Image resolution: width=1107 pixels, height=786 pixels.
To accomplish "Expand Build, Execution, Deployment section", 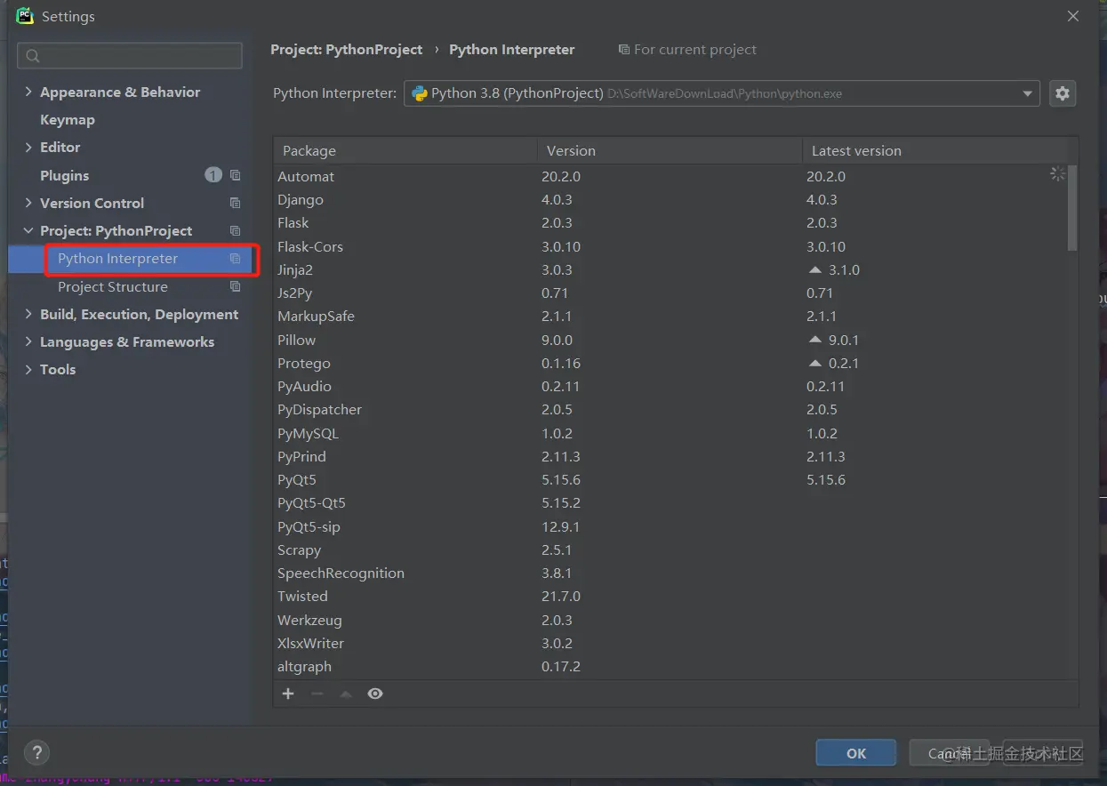I will 28,314.
